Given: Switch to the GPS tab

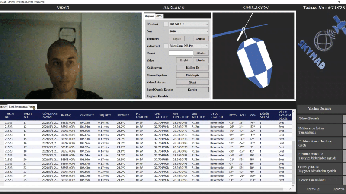Looking at the screenshot, I should coord(159,16).
